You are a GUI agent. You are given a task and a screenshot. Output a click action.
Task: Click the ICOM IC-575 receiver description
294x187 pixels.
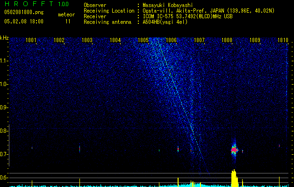[x=187, y=16]
